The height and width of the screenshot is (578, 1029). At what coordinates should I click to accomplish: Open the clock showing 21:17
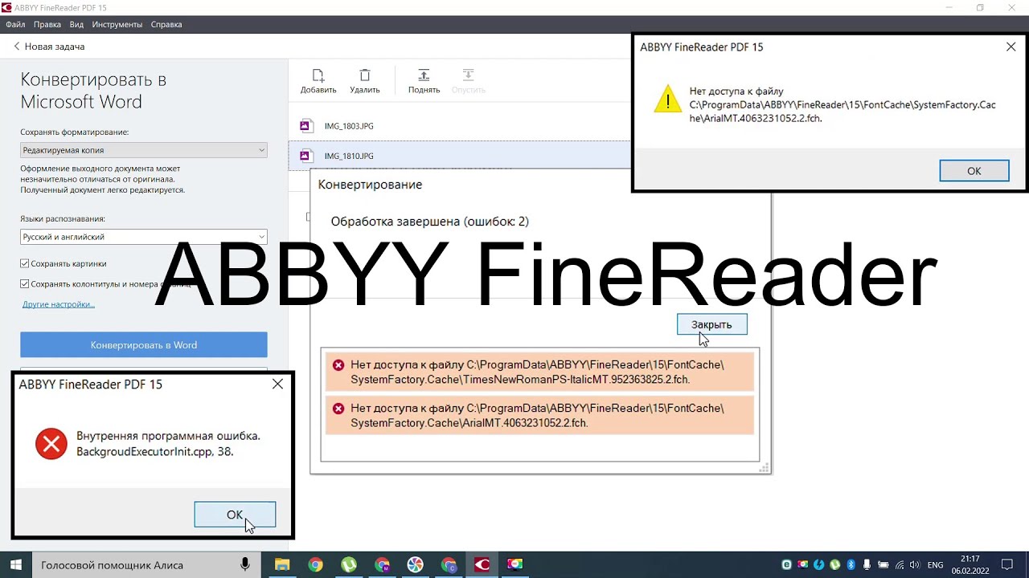tap(970, 565)
